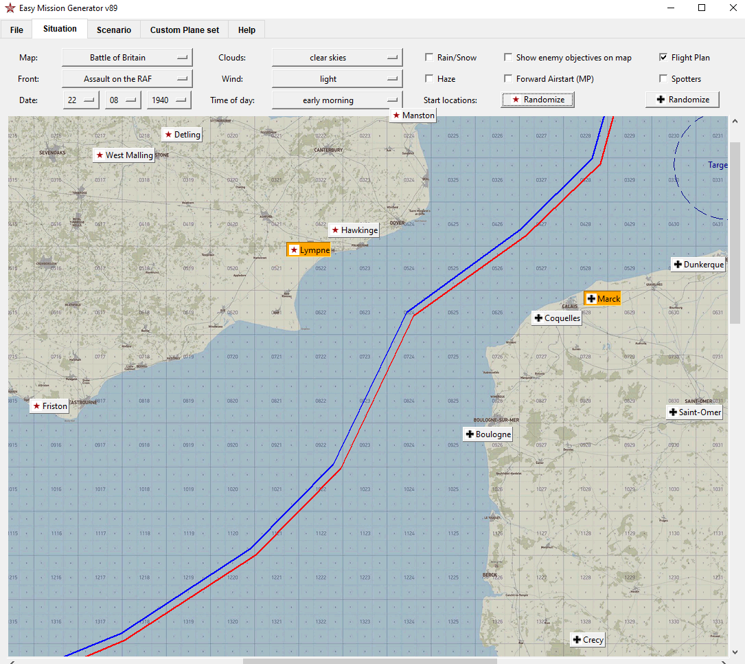This screenshot has width=745, height=664.
Task: Randomize the red star start location
Action: pos(538,100)
